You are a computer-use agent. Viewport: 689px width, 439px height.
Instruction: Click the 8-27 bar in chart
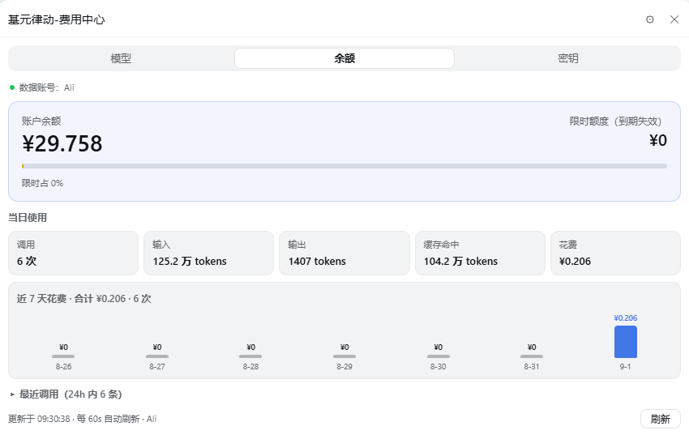(157, 356)
